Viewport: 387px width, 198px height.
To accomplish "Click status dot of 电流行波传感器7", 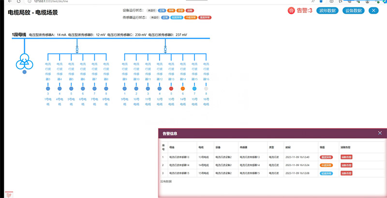I will (x=94, y=89).
